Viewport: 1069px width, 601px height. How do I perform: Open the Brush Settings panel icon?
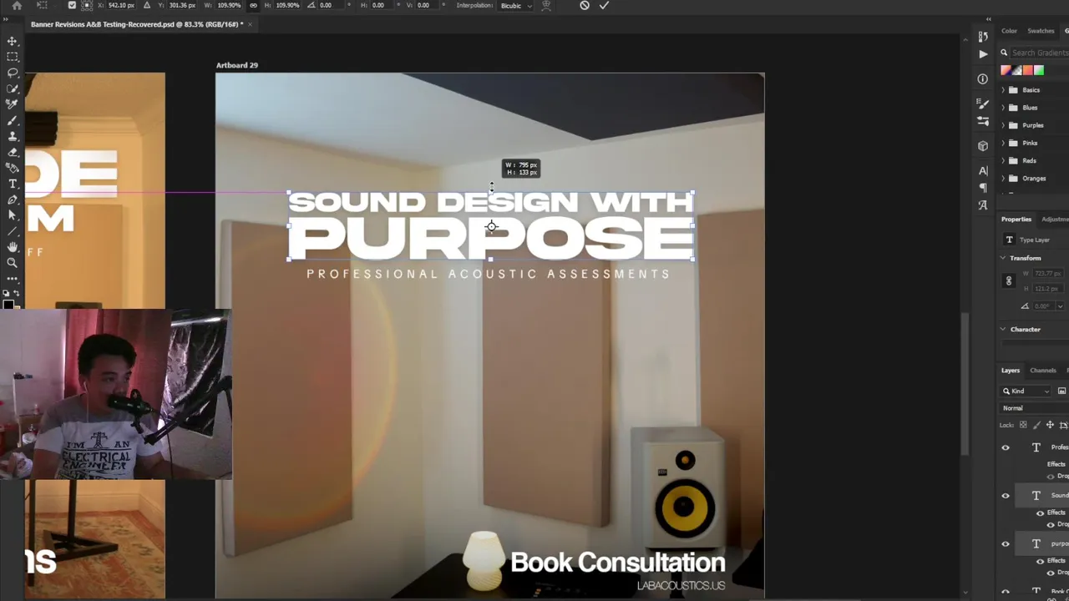[983, 104]
